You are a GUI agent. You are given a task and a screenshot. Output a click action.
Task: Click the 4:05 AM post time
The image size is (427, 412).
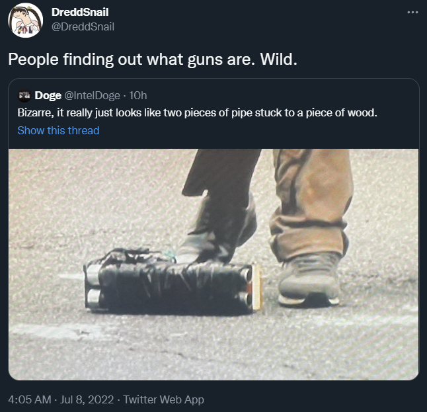click(x=30, y=399)
